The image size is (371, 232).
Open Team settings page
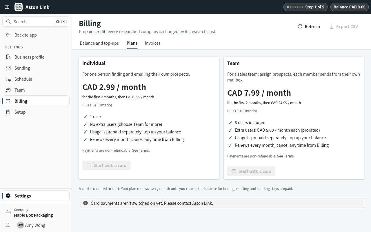tap(36, 90)
